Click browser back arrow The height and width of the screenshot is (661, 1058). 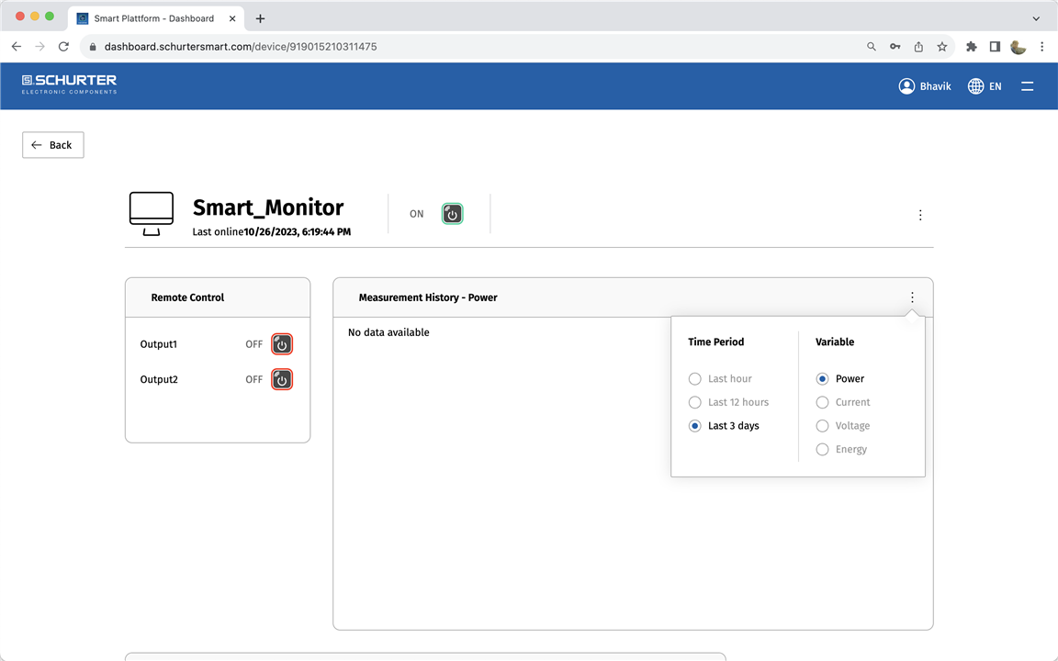tap(17, 47)
